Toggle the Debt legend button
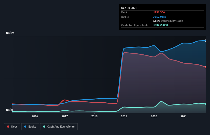Viewport: 210px width, 135px height. pos(12,127)
